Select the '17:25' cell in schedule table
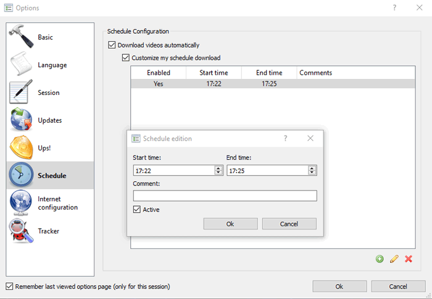 coord(269,84)
